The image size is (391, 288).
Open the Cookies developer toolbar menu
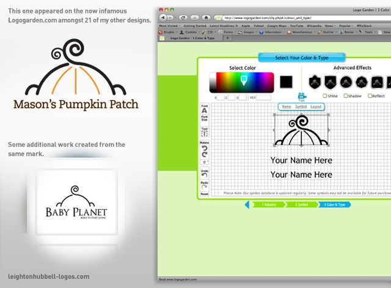(x=189, y=32)
